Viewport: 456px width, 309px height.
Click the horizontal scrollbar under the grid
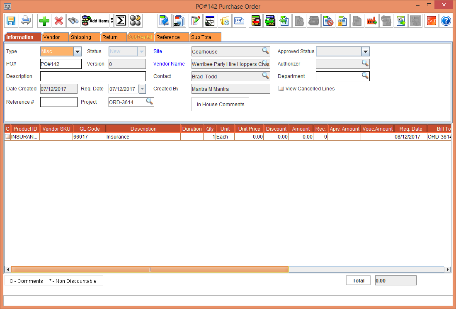tap(150, 270)
